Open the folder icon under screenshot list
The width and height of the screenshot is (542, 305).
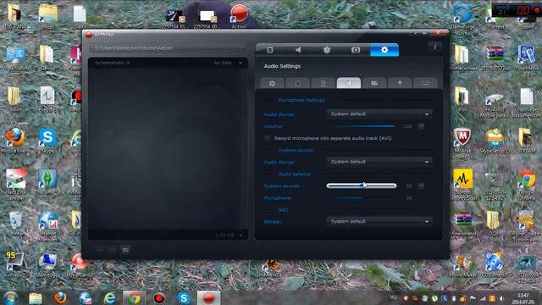[125, 248]
